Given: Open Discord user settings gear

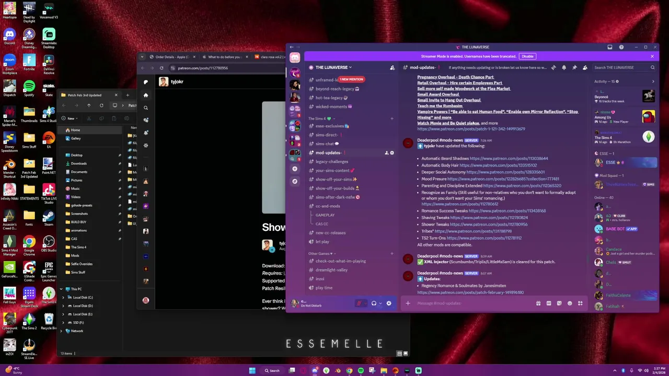Looking at the screenshot, I should (389, 303).
